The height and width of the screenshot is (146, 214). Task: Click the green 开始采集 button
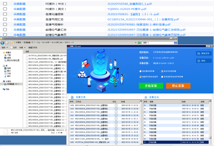pos(151,86)
